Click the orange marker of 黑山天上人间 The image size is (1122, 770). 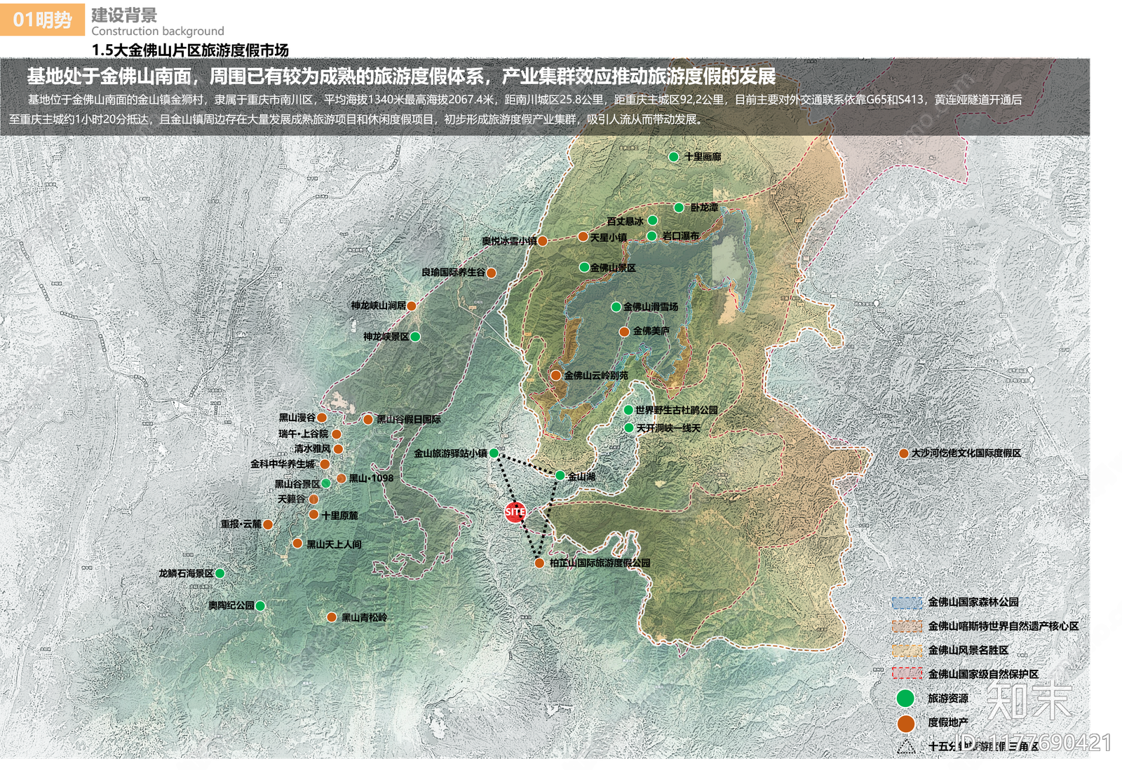tap(297, 544)
